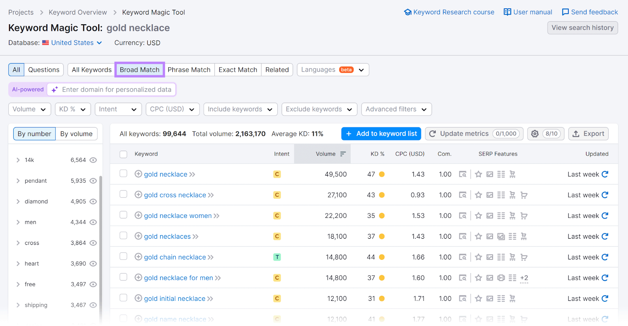
Task: Select the All Keywords tab
Action: point(91,70)
